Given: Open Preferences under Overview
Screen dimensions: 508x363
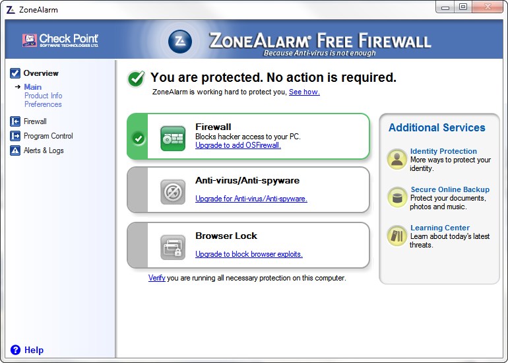Looking at the screenshot, I should pos(43,104).
